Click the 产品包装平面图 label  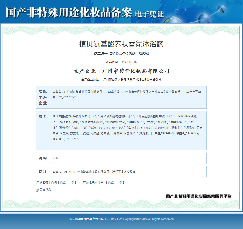(x=47, y=182)
